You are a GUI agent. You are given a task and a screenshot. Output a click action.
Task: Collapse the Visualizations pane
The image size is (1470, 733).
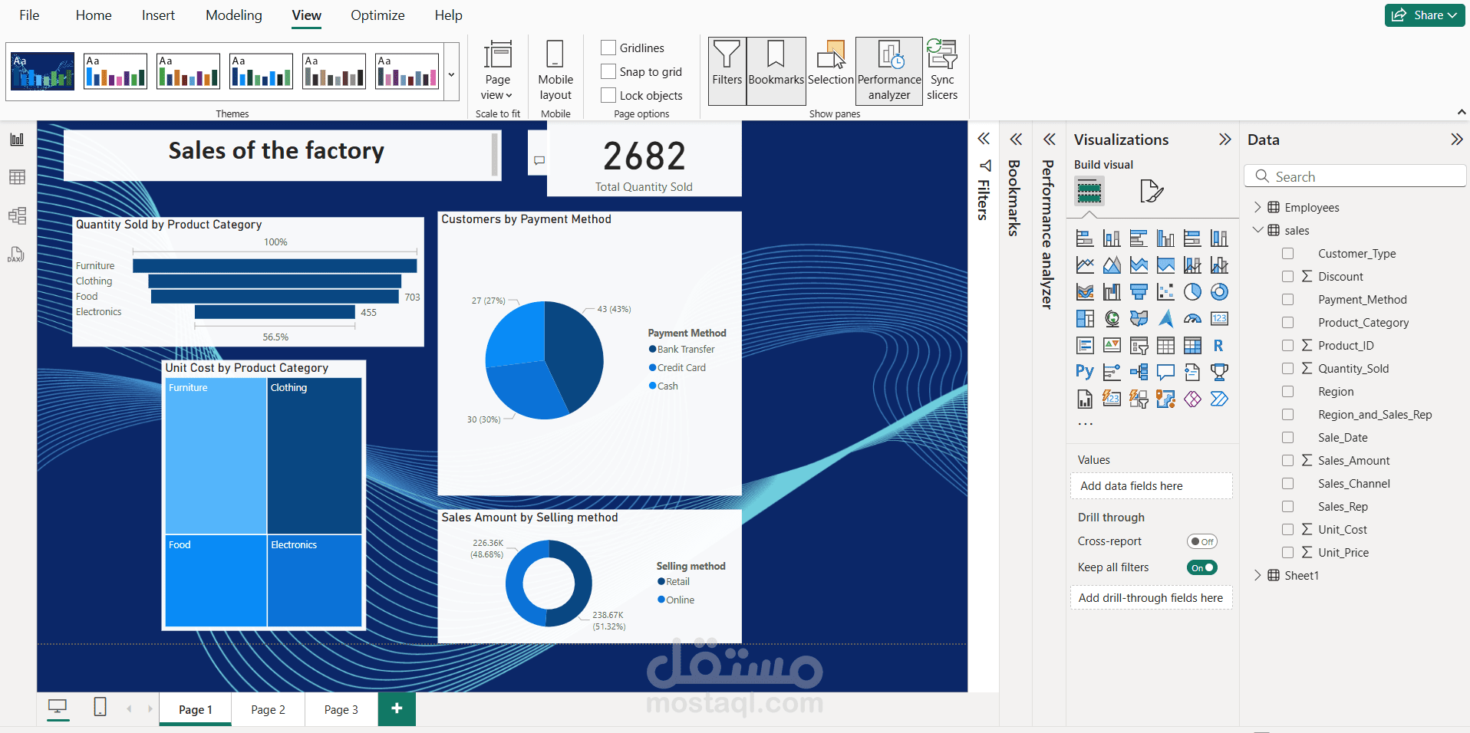1224,140
